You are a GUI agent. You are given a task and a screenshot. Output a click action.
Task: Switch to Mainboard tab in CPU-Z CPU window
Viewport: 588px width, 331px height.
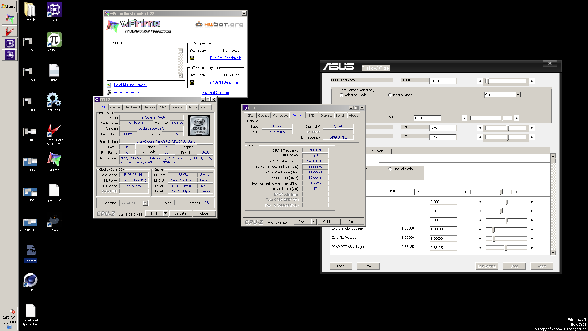132,107
